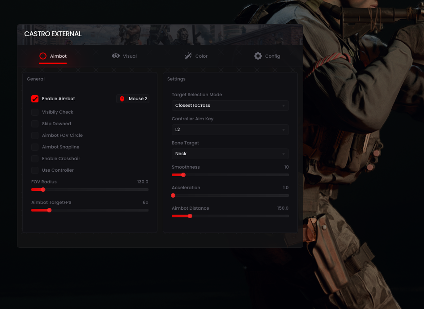Expand the Controller Aim Key dropdown
Image resolution: width=424 pixels, height=309 pixels.
[230, 130]
